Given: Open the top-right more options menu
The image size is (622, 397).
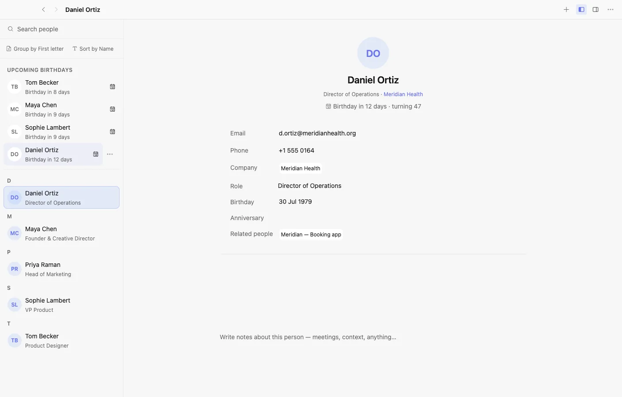Looking at the screenshot, I should [611, 9].
